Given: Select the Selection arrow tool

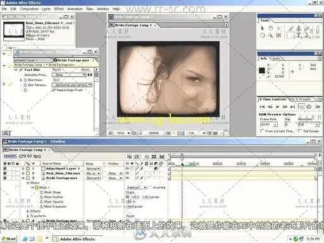Looking at the screenshot, I should tap(262, 28).
